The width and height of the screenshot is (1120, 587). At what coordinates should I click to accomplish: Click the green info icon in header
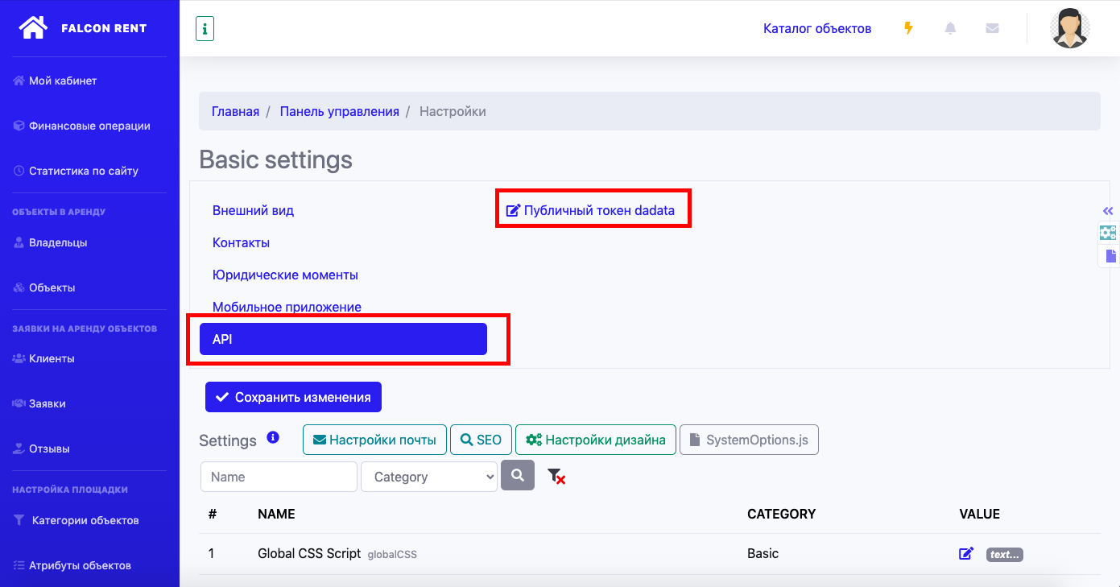205,30
